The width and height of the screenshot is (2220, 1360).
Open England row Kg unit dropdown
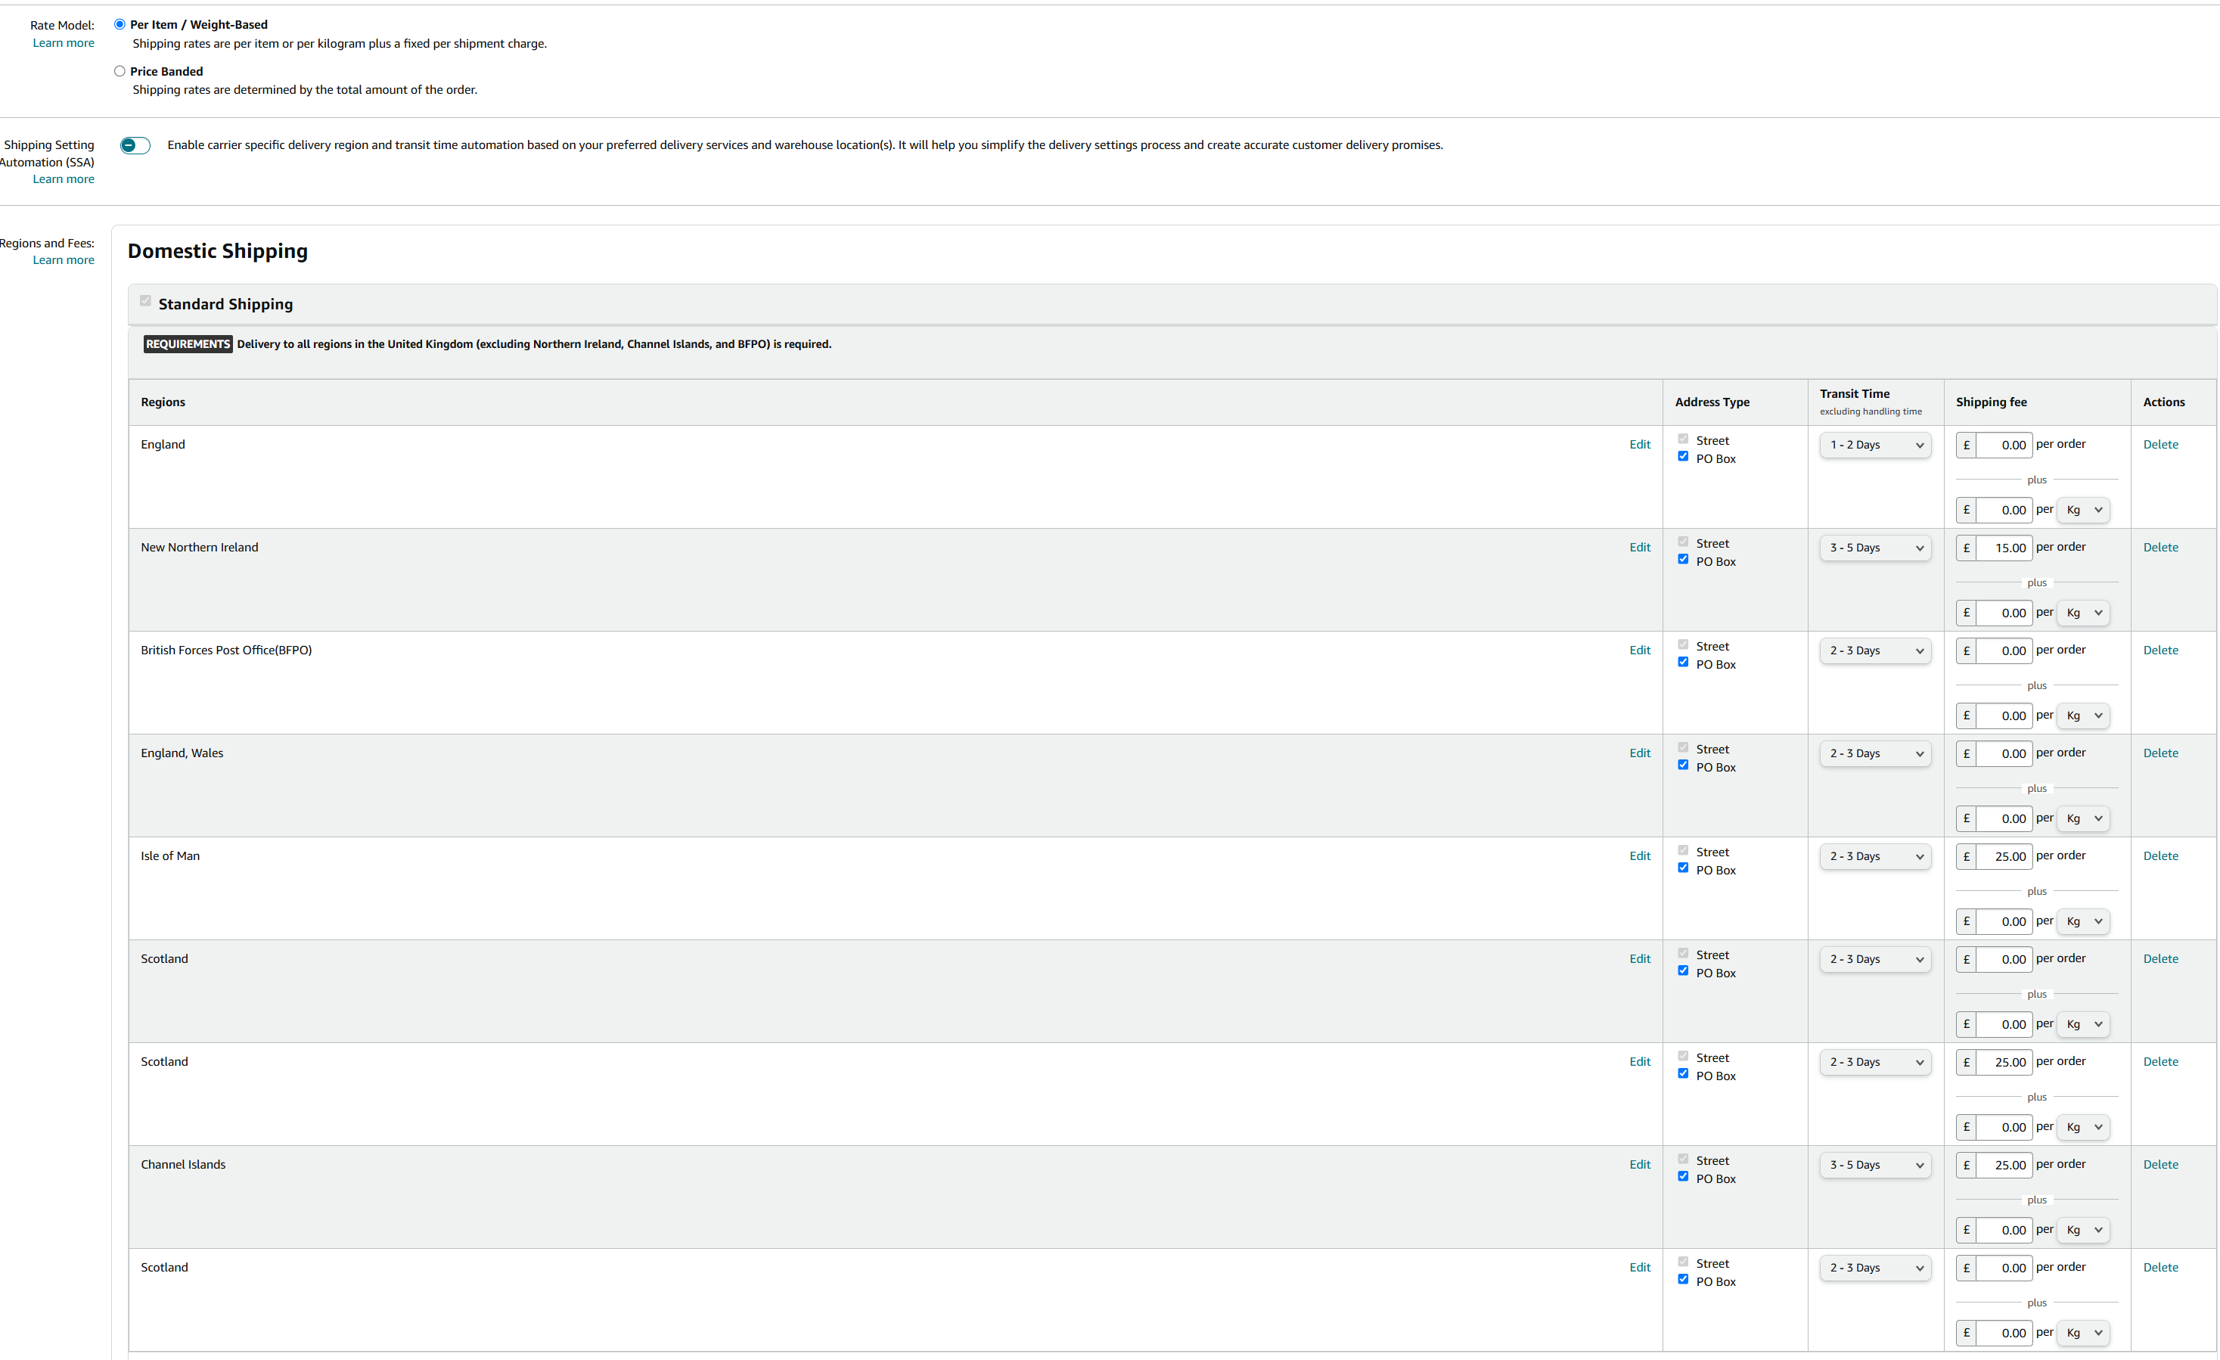(x=2084, y=510)
